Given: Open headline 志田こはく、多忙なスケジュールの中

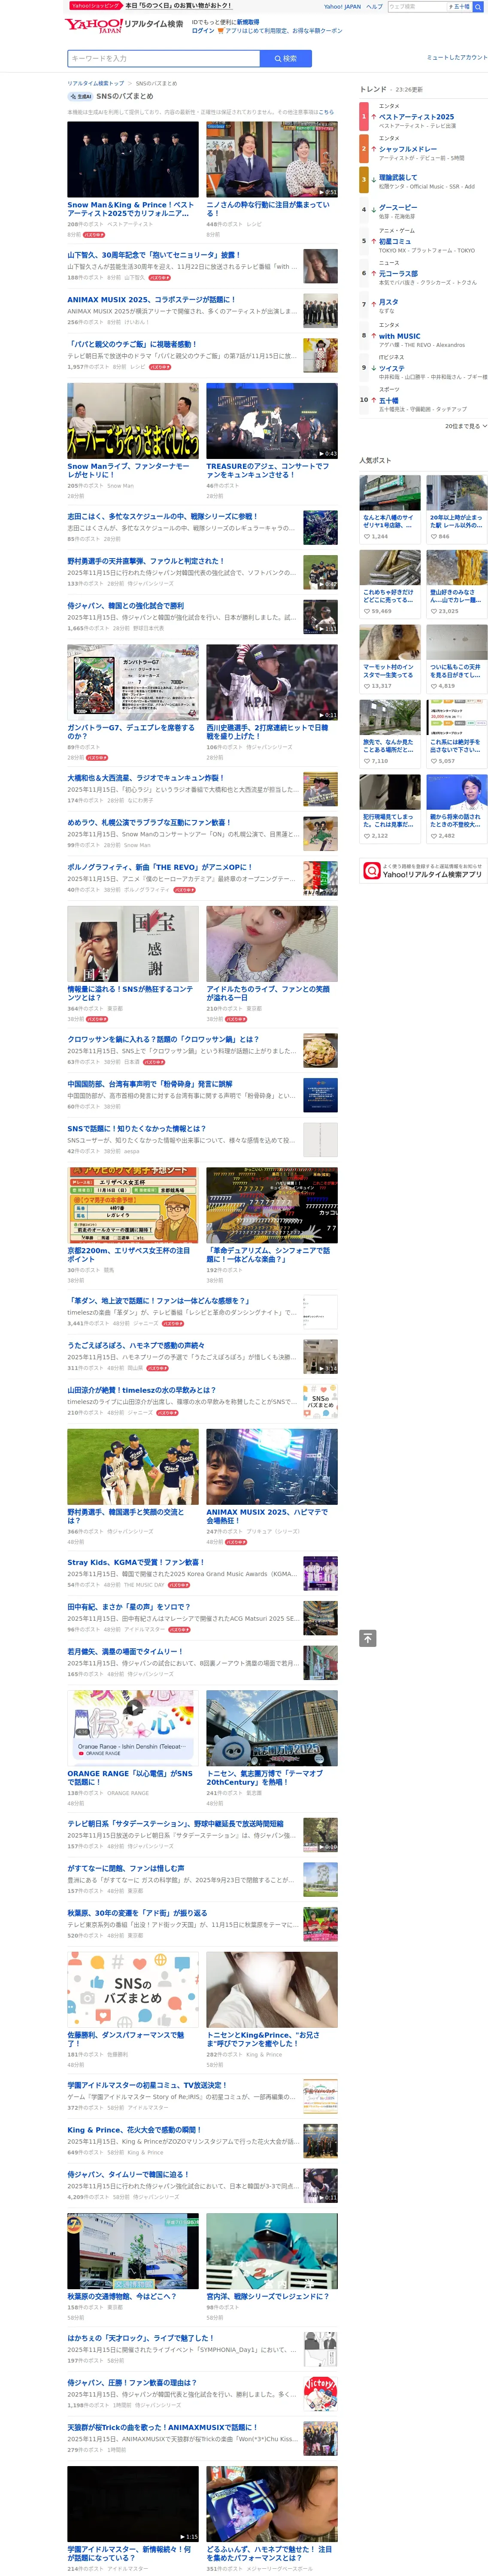Looking at the screenshot, I should tap(162, 517).
